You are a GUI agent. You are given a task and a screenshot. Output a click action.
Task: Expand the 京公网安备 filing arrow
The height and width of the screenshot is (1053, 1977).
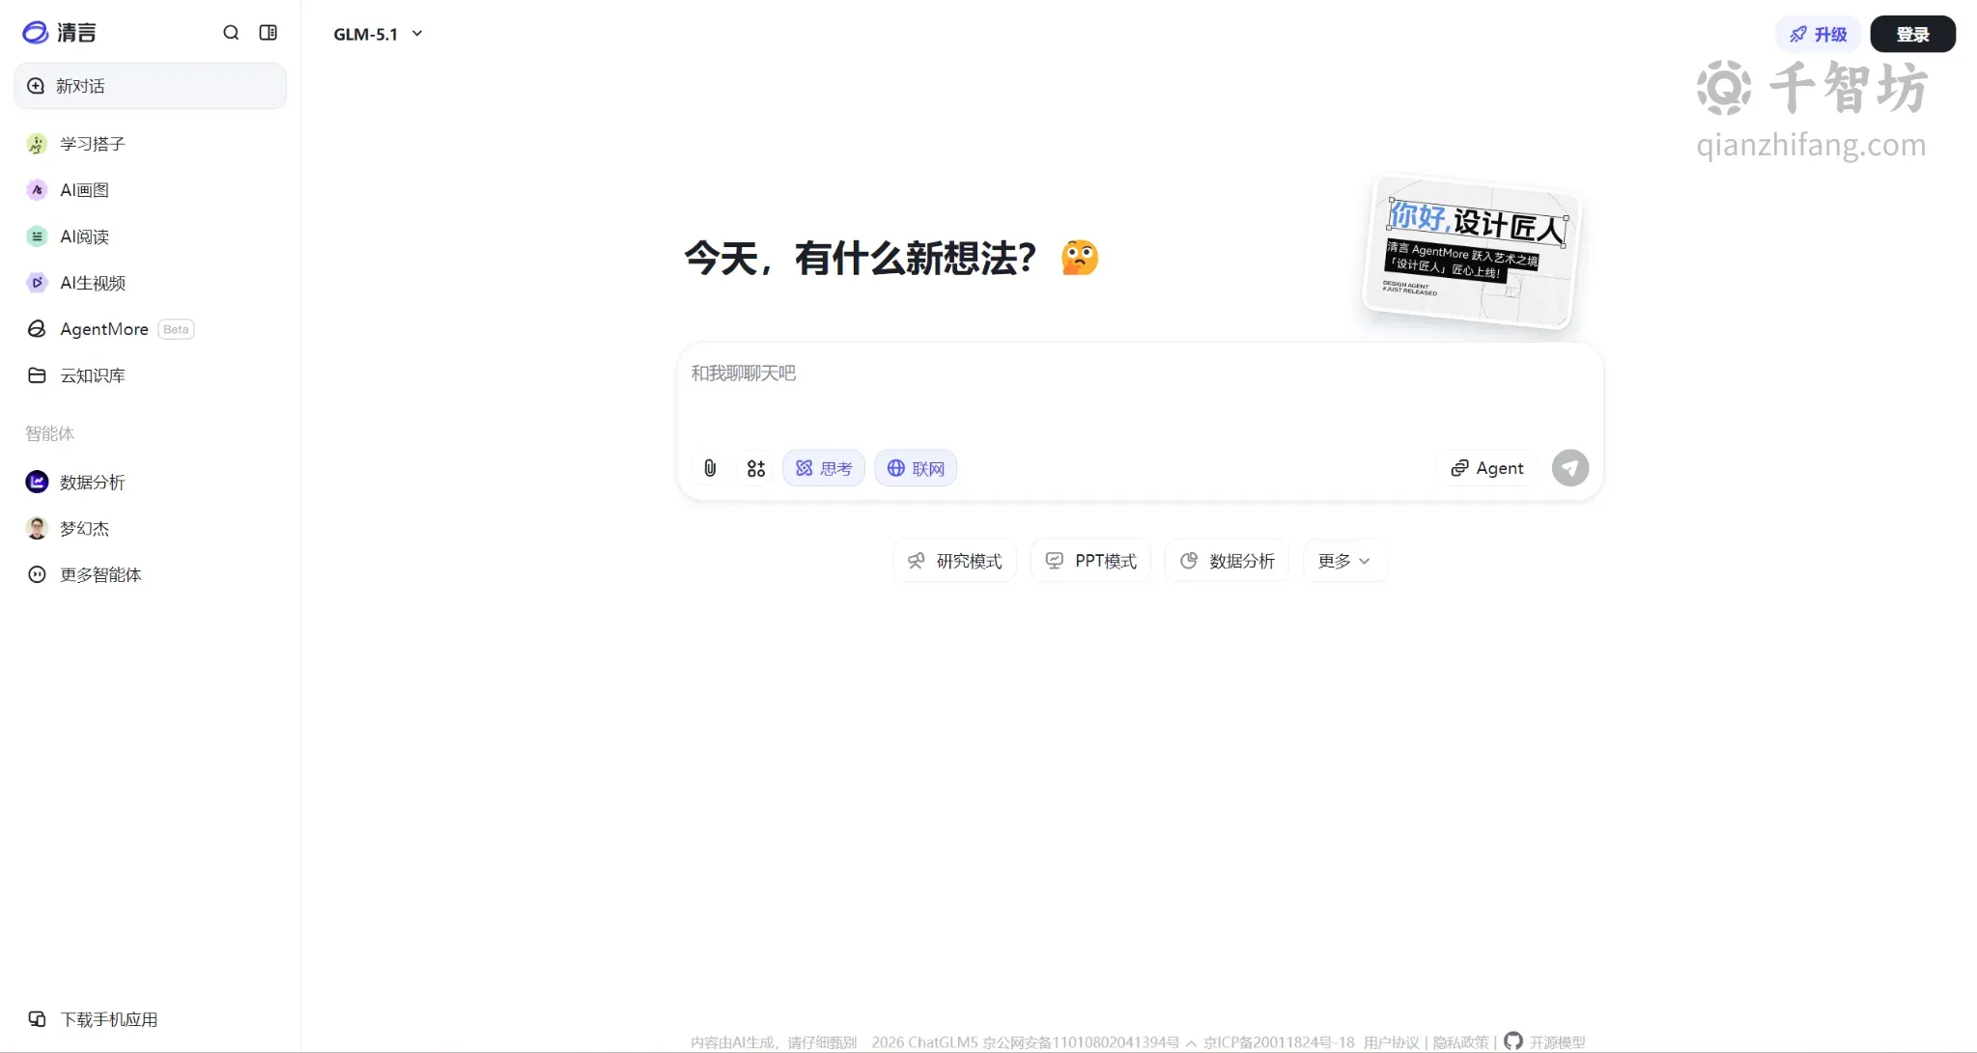click(x=1191, y=1043)
